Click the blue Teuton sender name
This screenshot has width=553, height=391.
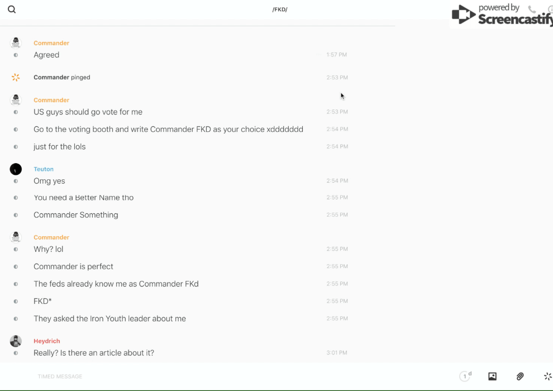pos(44,169)
